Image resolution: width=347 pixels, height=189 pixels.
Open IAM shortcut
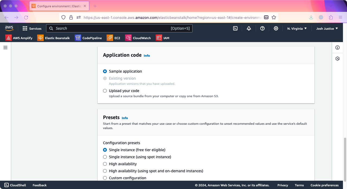click(162, 38)
